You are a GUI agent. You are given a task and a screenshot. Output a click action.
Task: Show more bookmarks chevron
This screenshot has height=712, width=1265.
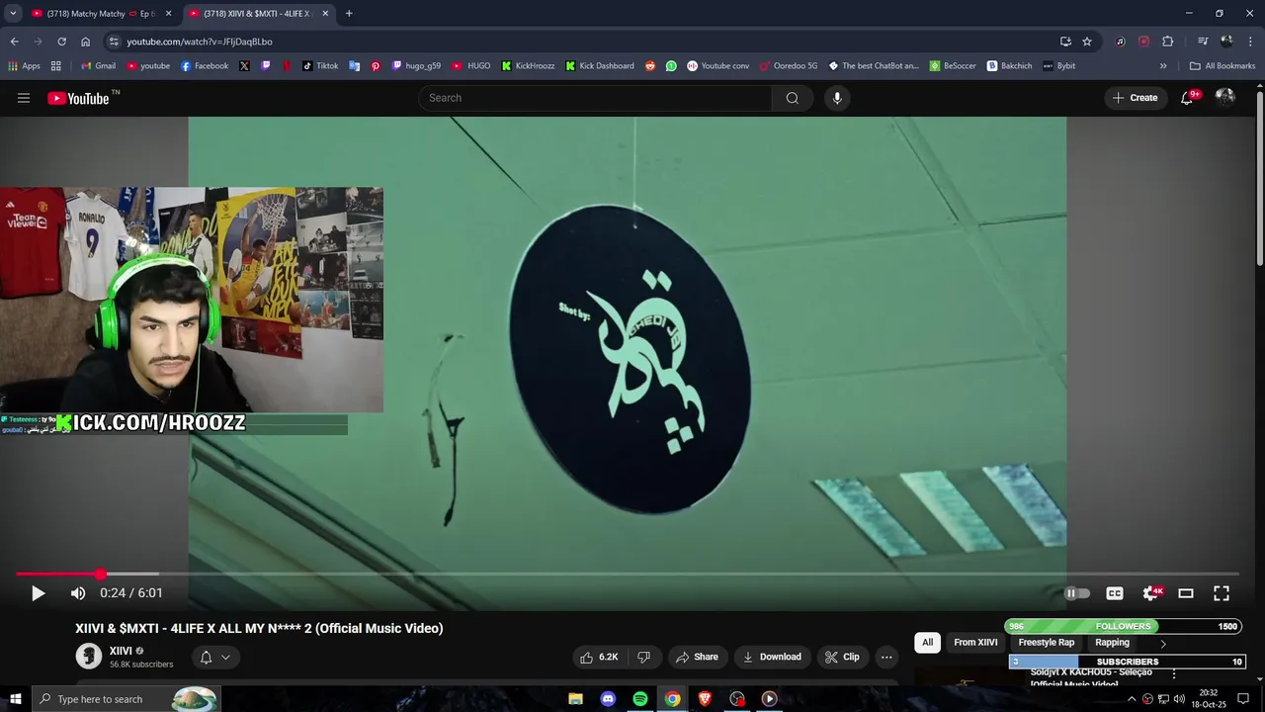pyautogui.click(x=1163, y=66)
